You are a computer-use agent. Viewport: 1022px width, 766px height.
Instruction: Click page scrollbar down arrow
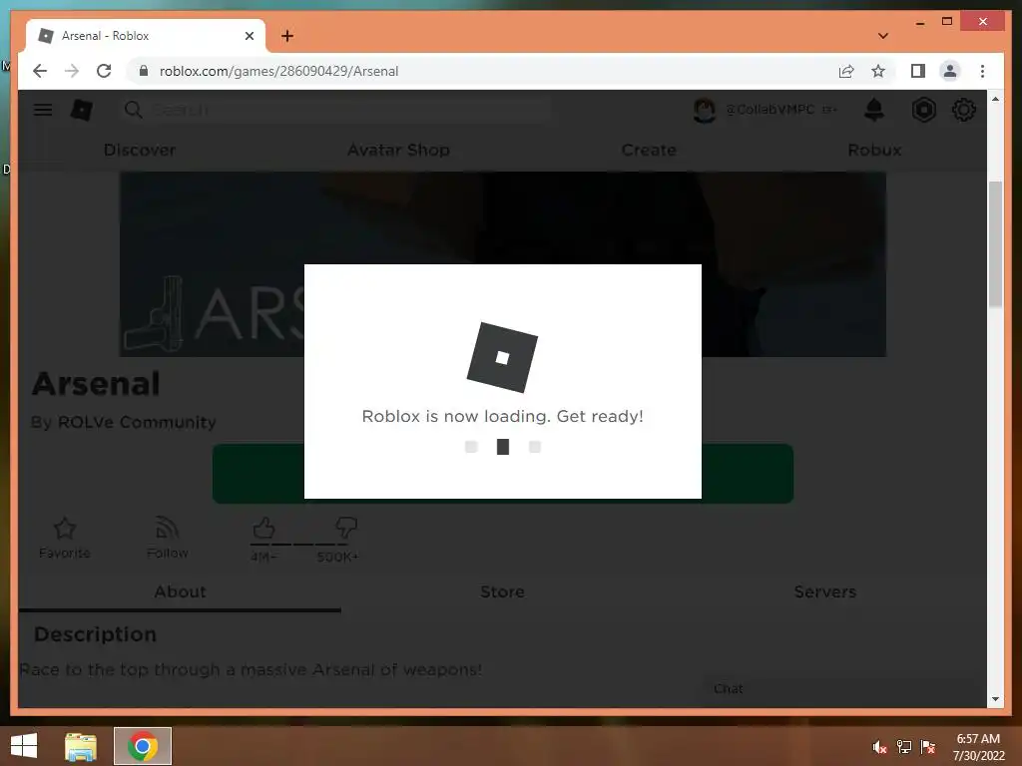pyautogui.click(x=995, y=699)
